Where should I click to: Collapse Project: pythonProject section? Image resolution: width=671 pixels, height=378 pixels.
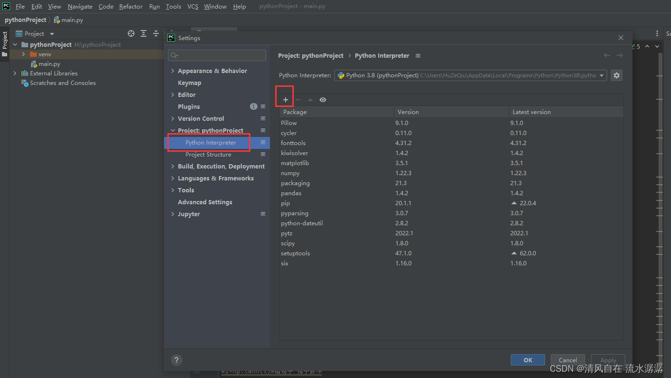point(173,130)
